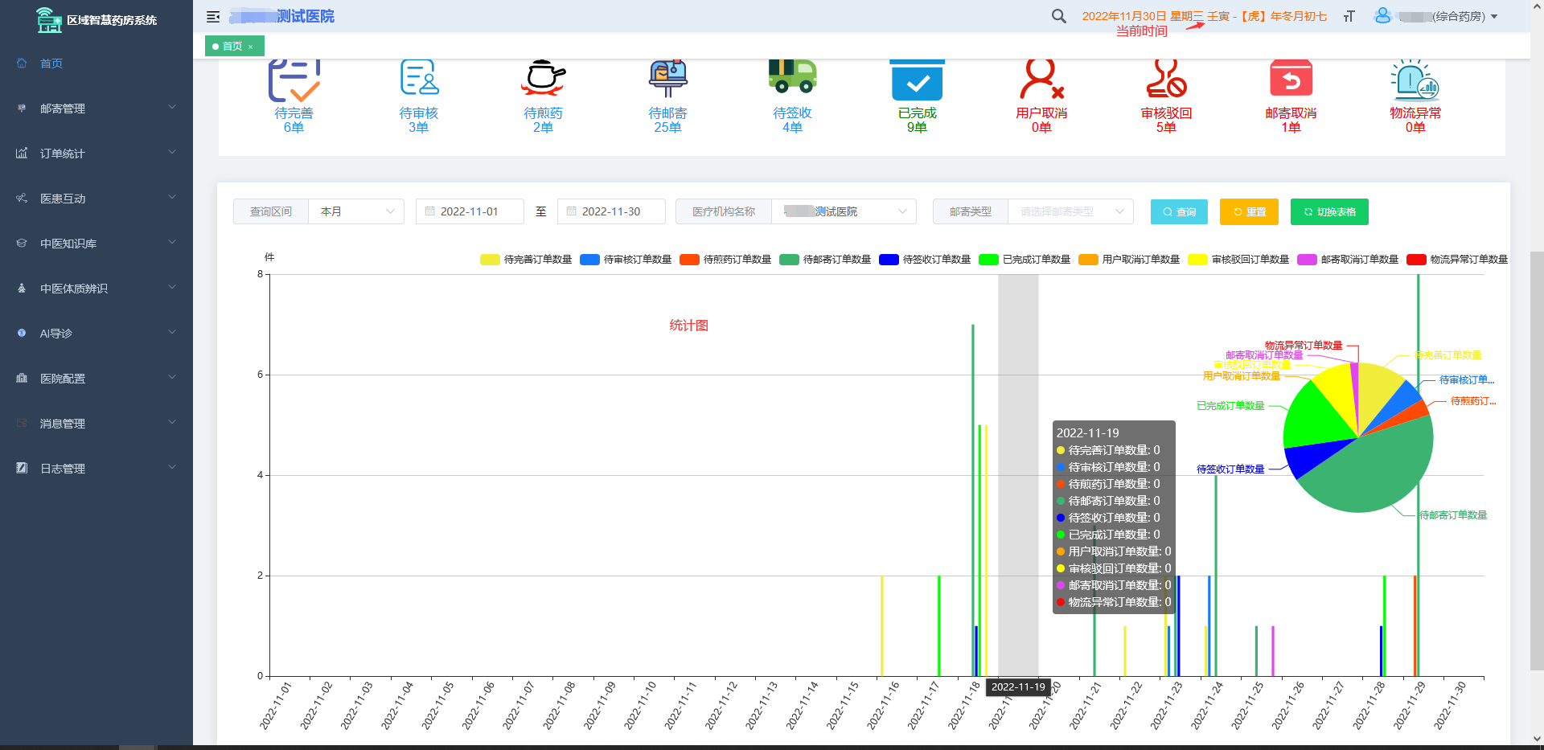Close the 首页 tab with x
The height and width of the screenshot is (750, 1544).
(x=251, y=47)
